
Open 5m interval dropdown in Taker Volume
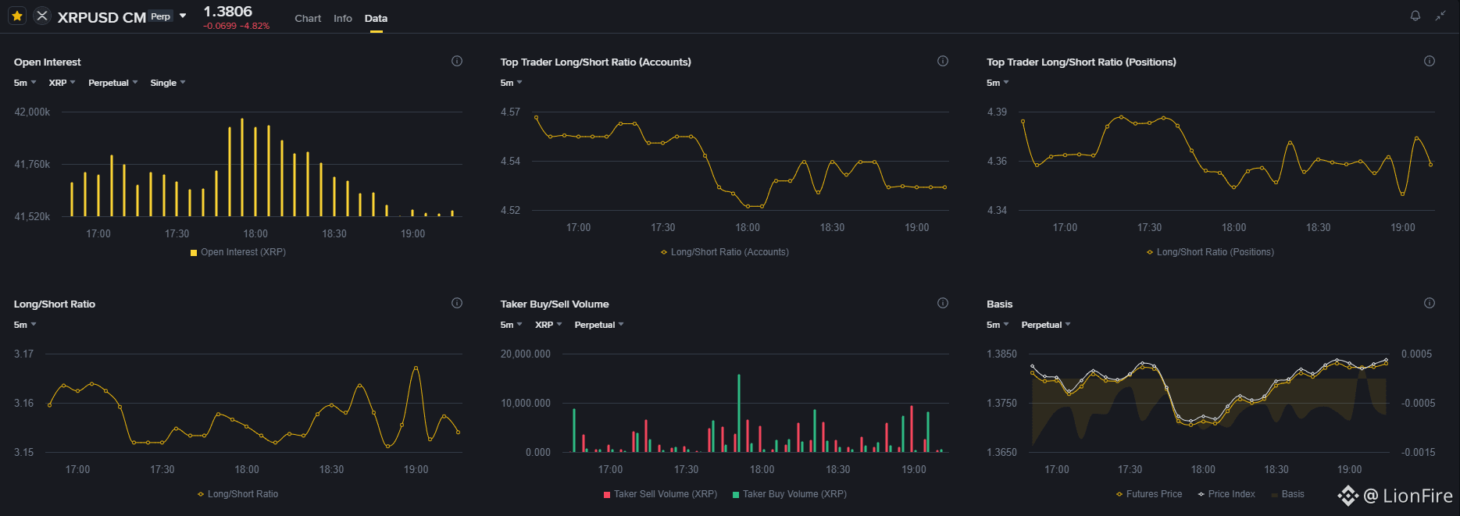[x=511, y=325]
